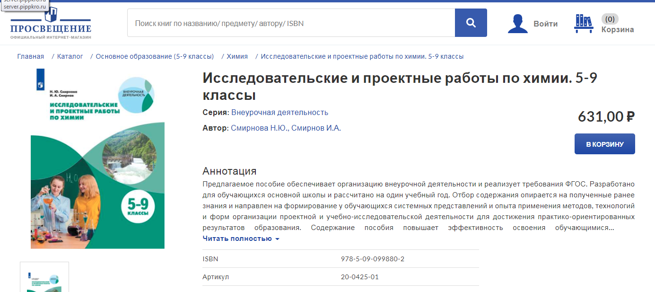Focus the book search input field
This screenshot has width=655, height=292.
click(291, 23)
